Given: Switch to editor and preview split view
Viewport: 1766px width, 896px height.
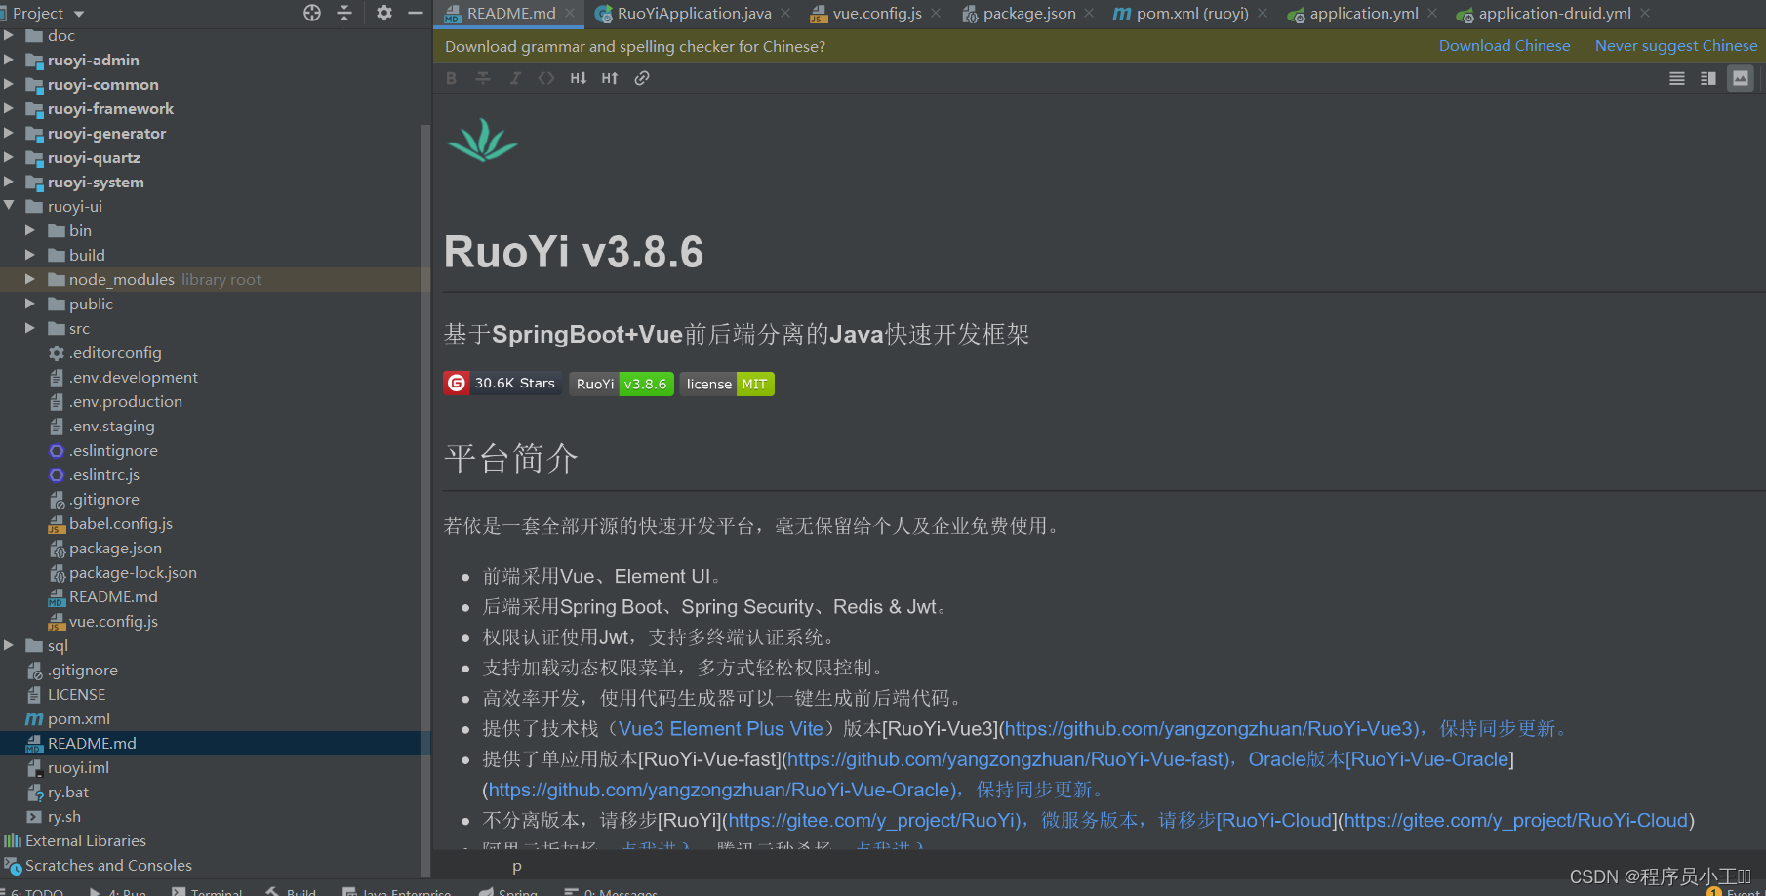Looking at the screenshot, I should point(1708,78).
